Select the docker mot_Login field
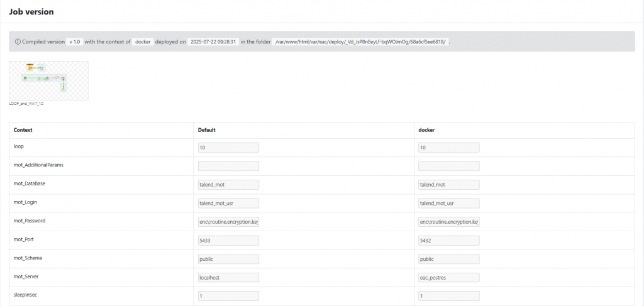Screen dimensions: 644x306 click(448, 203)
